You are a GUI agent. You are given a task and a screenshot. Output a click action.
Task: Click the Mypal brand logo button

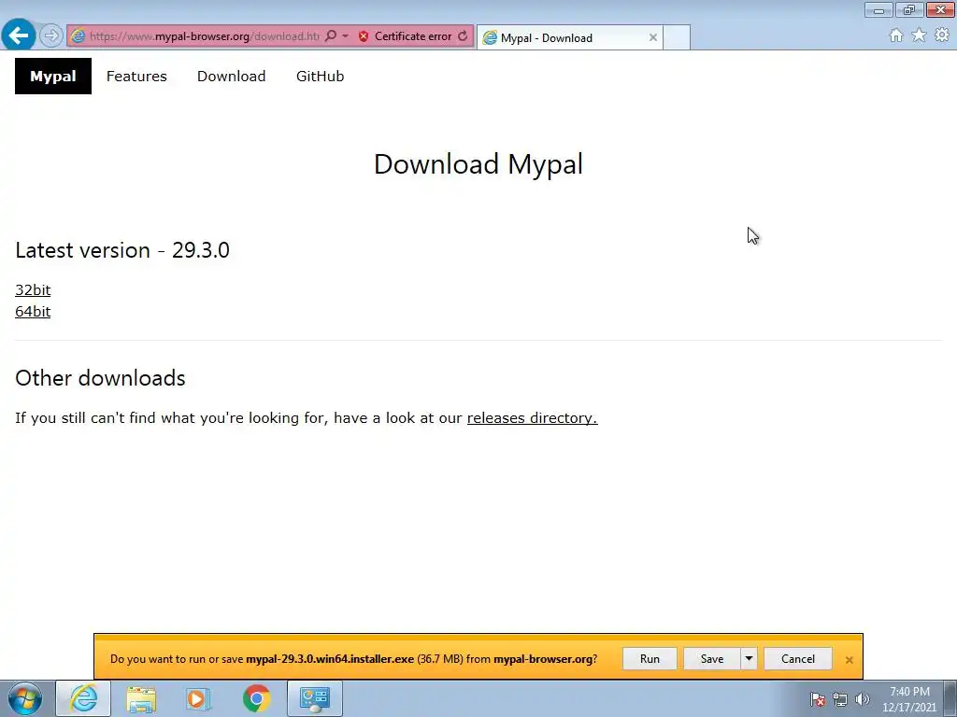[53, 77]
